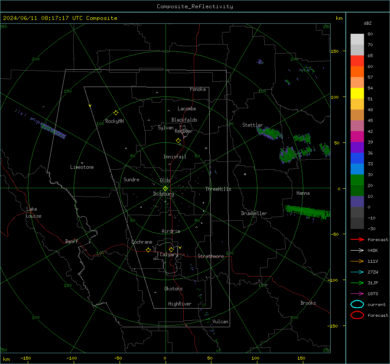Select the magenta 18TS arrow symbol
Screen dimensions: 390x364
pyautogui.click(x=357, y=294)
